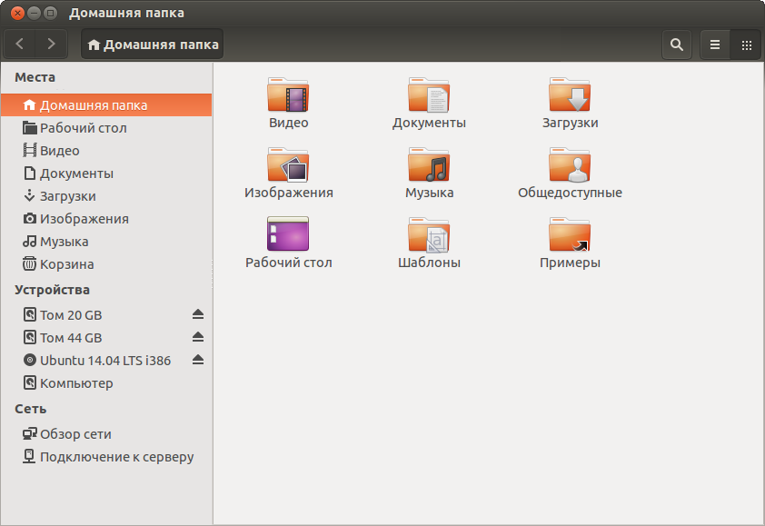Eject the Том 44 GB volume
The width and height of the screenshot is (765, 526).
pos(197,337)
